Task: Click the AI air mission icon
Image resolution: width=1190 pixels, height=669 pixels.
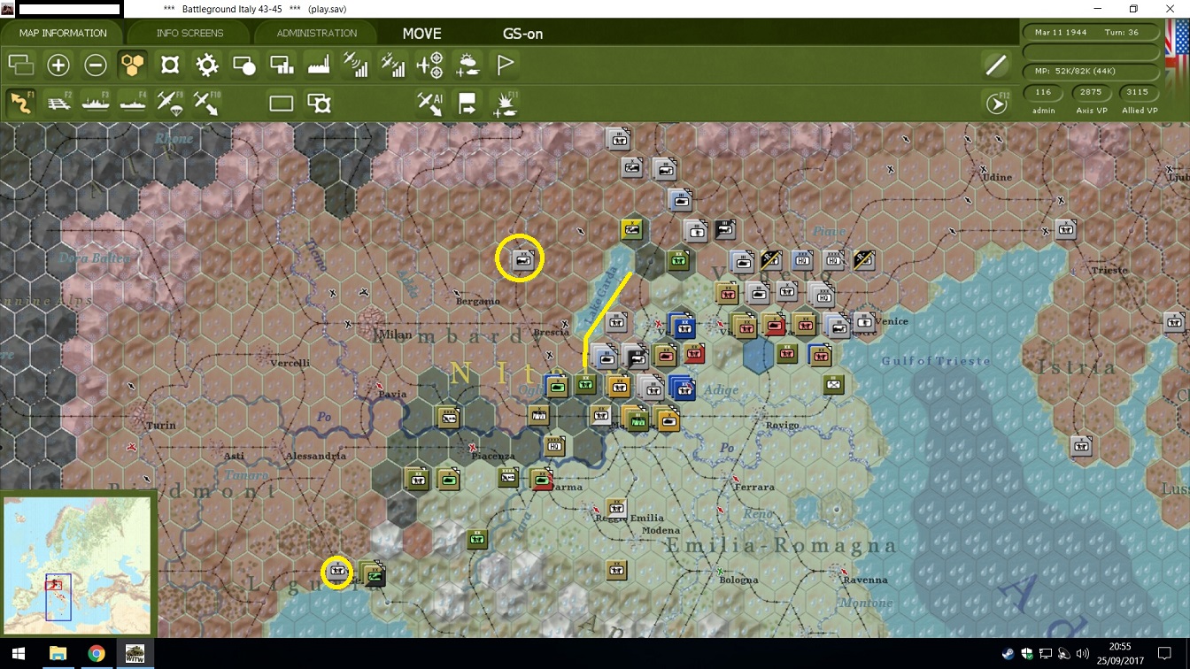Action: (430, 104)
